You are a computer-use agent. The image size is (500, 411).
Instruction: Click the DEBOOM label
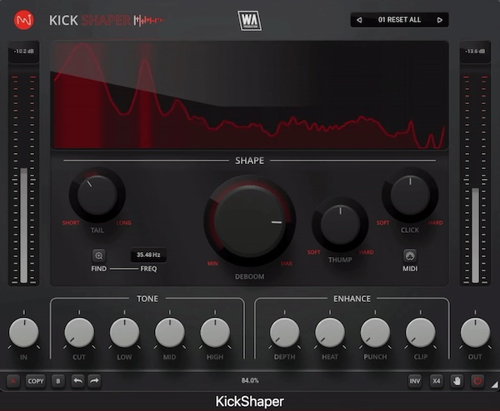coord(250,277)
